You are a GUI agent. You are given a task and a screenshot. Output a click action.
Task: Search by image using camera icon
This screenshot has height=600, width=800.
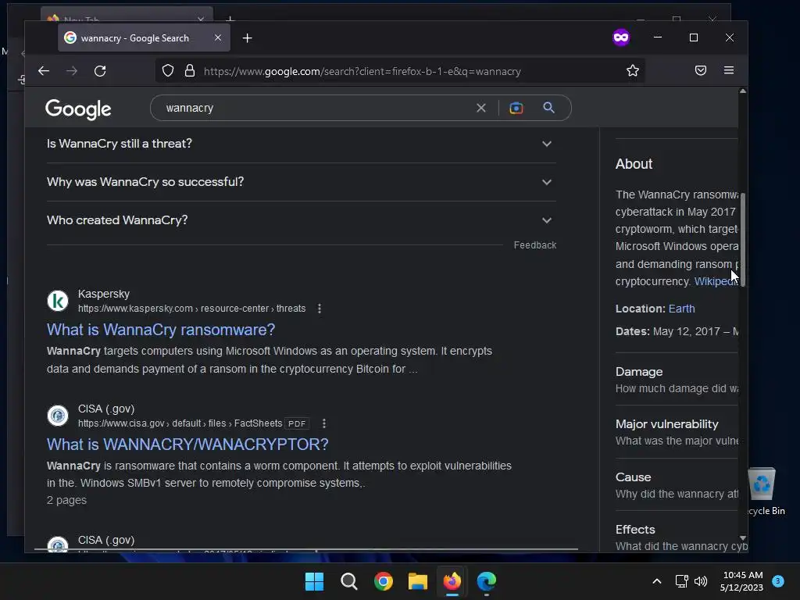pos(516,108)
